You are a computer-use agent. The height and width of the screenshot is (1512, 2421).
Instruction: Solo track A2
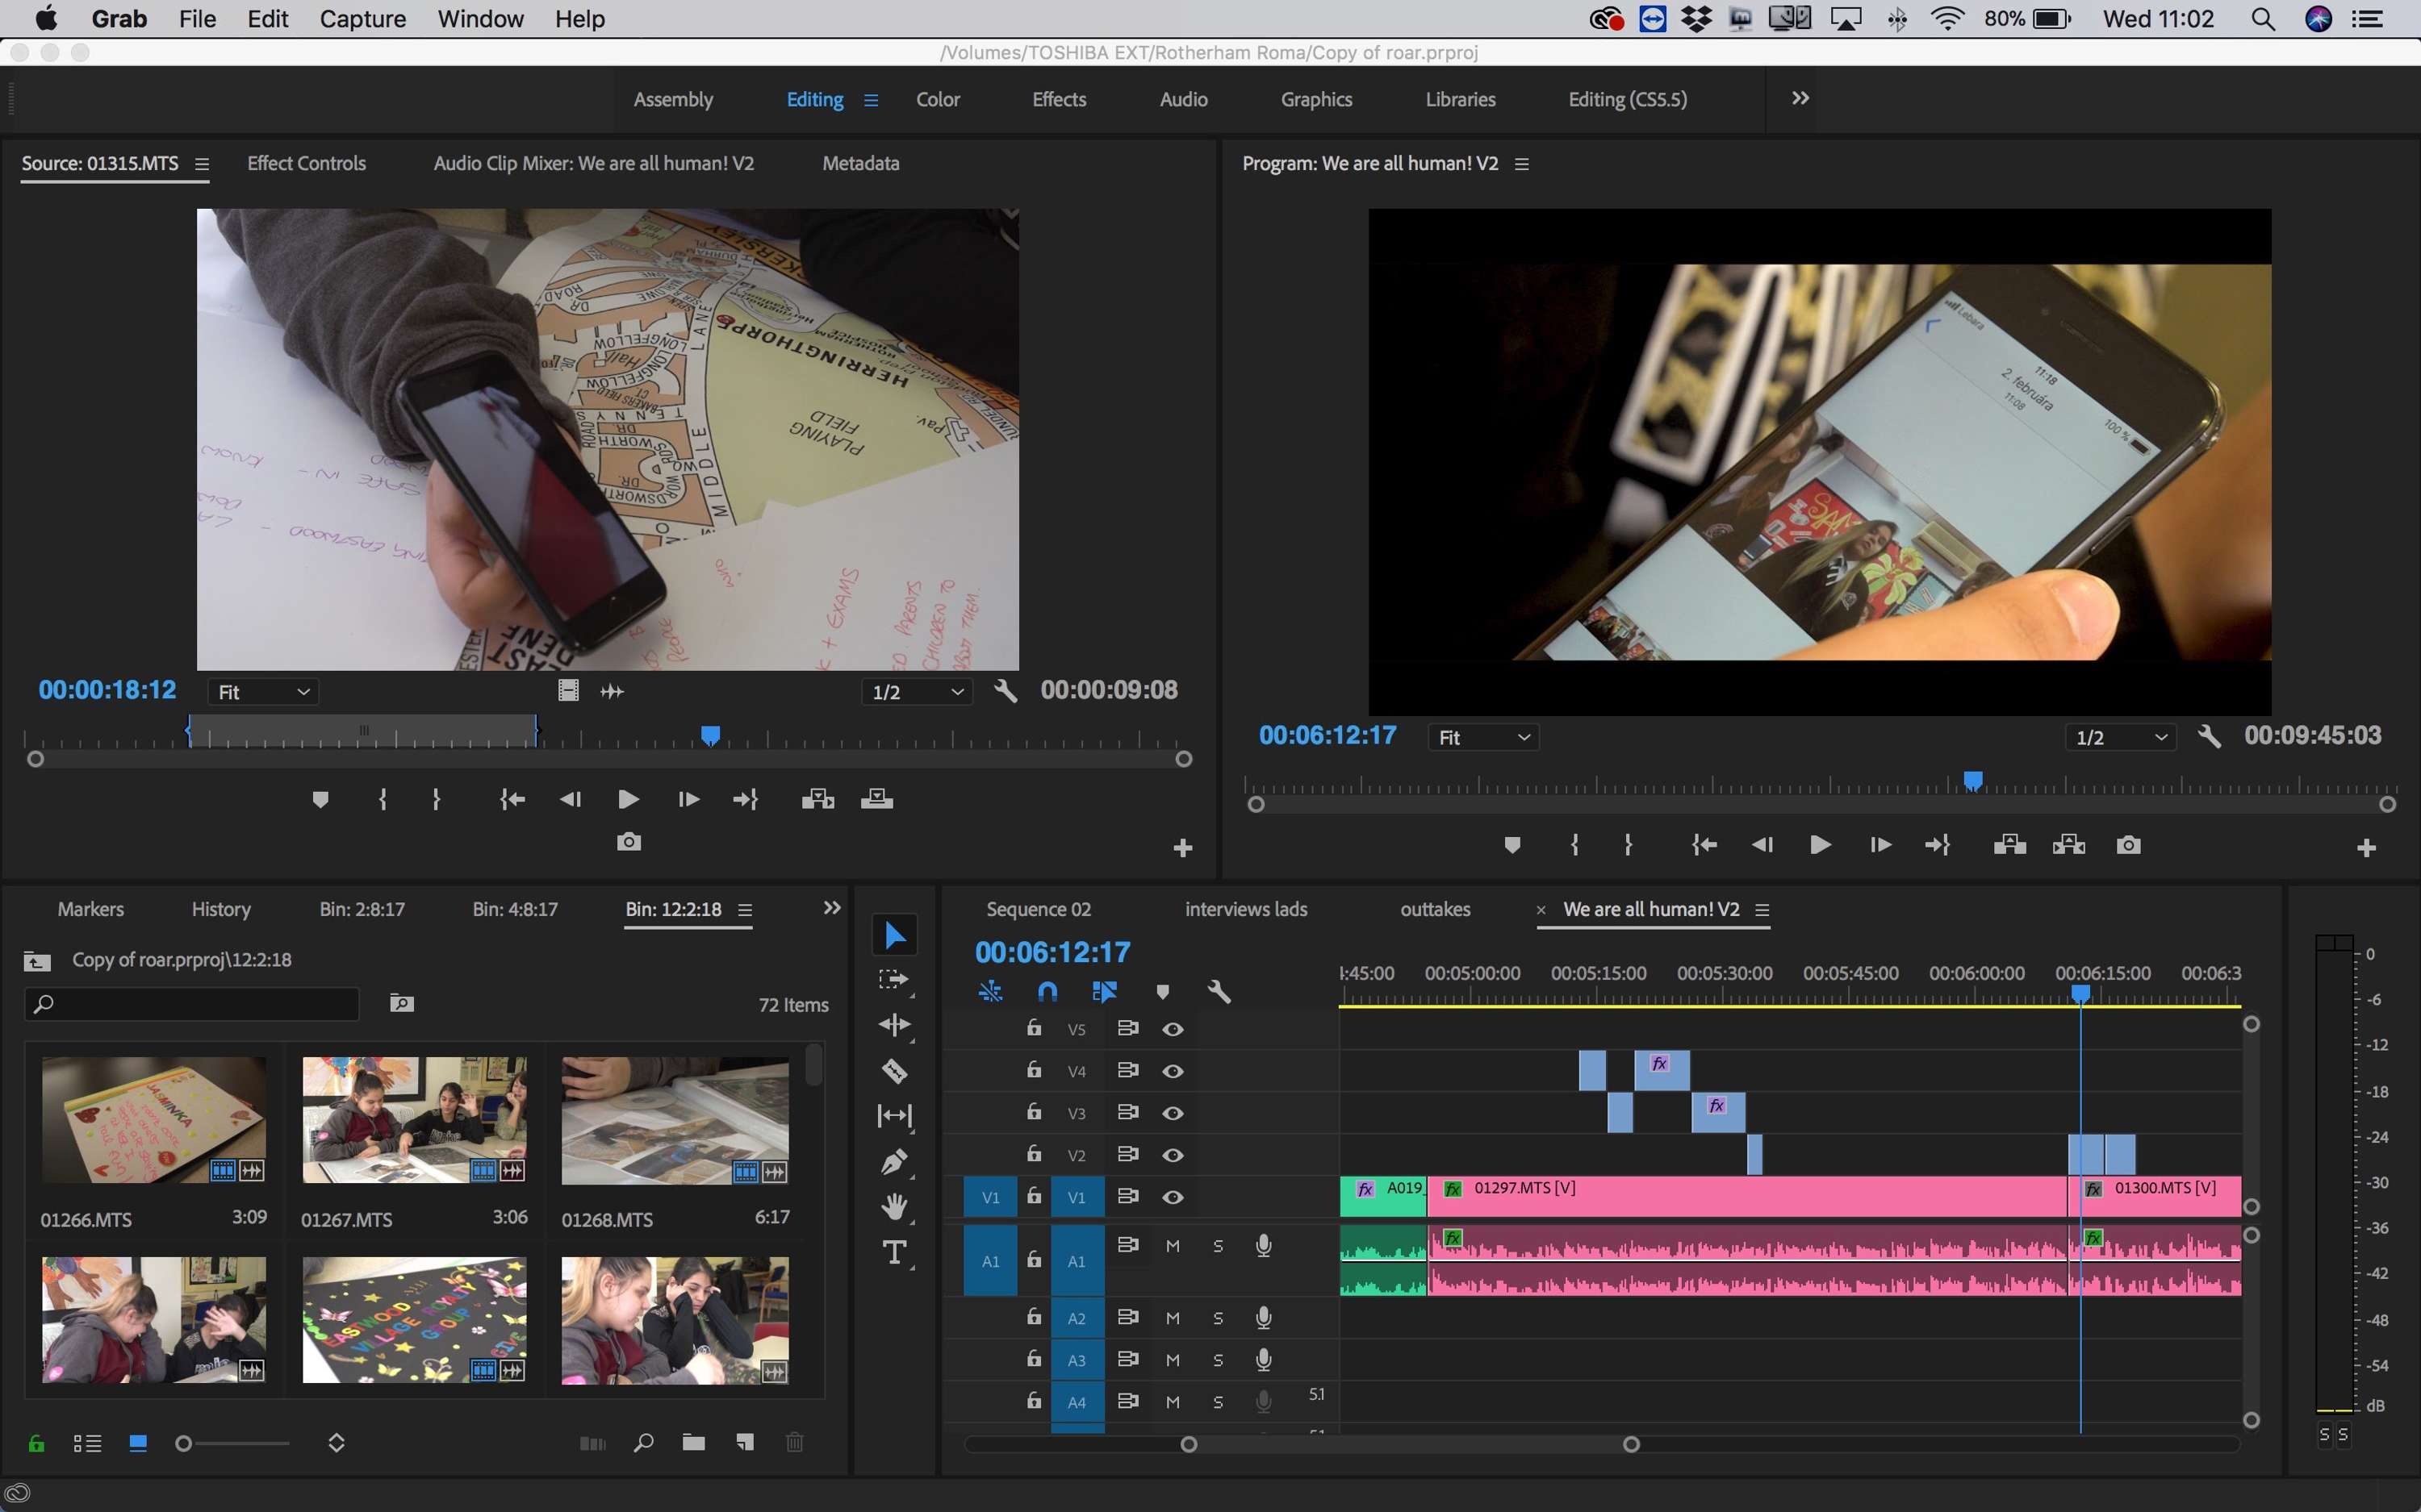tap(1218, 1318)
